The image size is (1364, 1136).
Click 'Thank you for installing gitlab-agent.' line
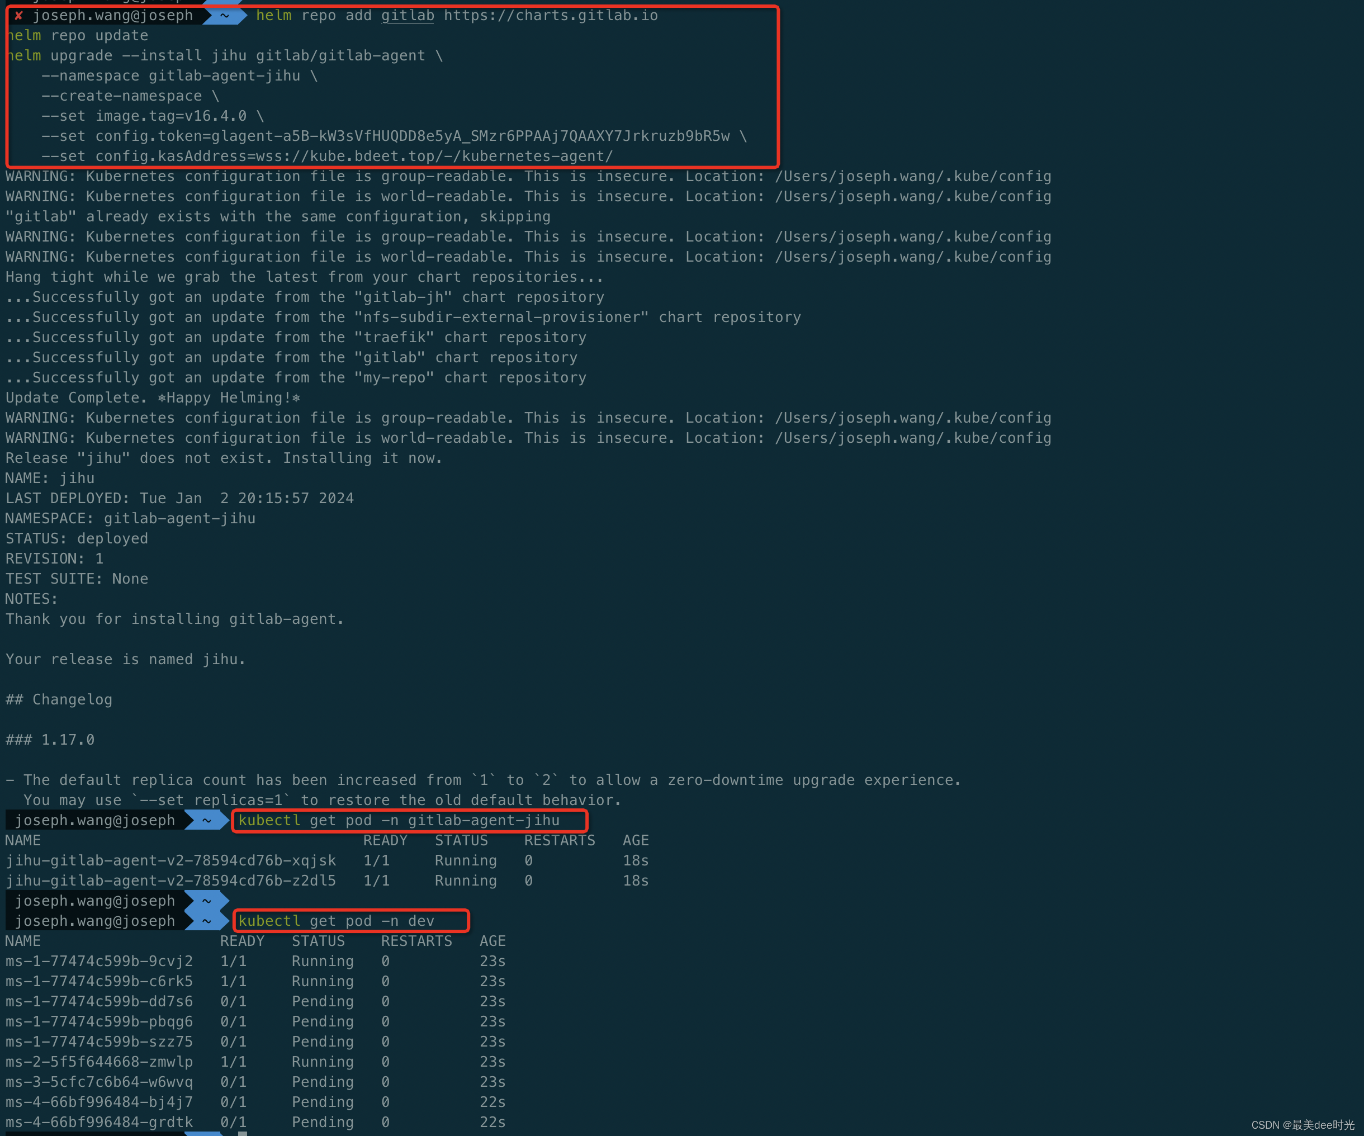coord(175,619)
